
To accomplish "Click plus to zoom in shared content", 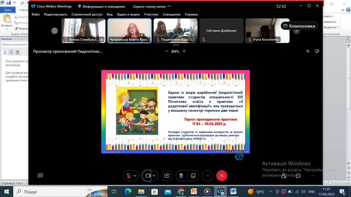I will pos(184,51).
